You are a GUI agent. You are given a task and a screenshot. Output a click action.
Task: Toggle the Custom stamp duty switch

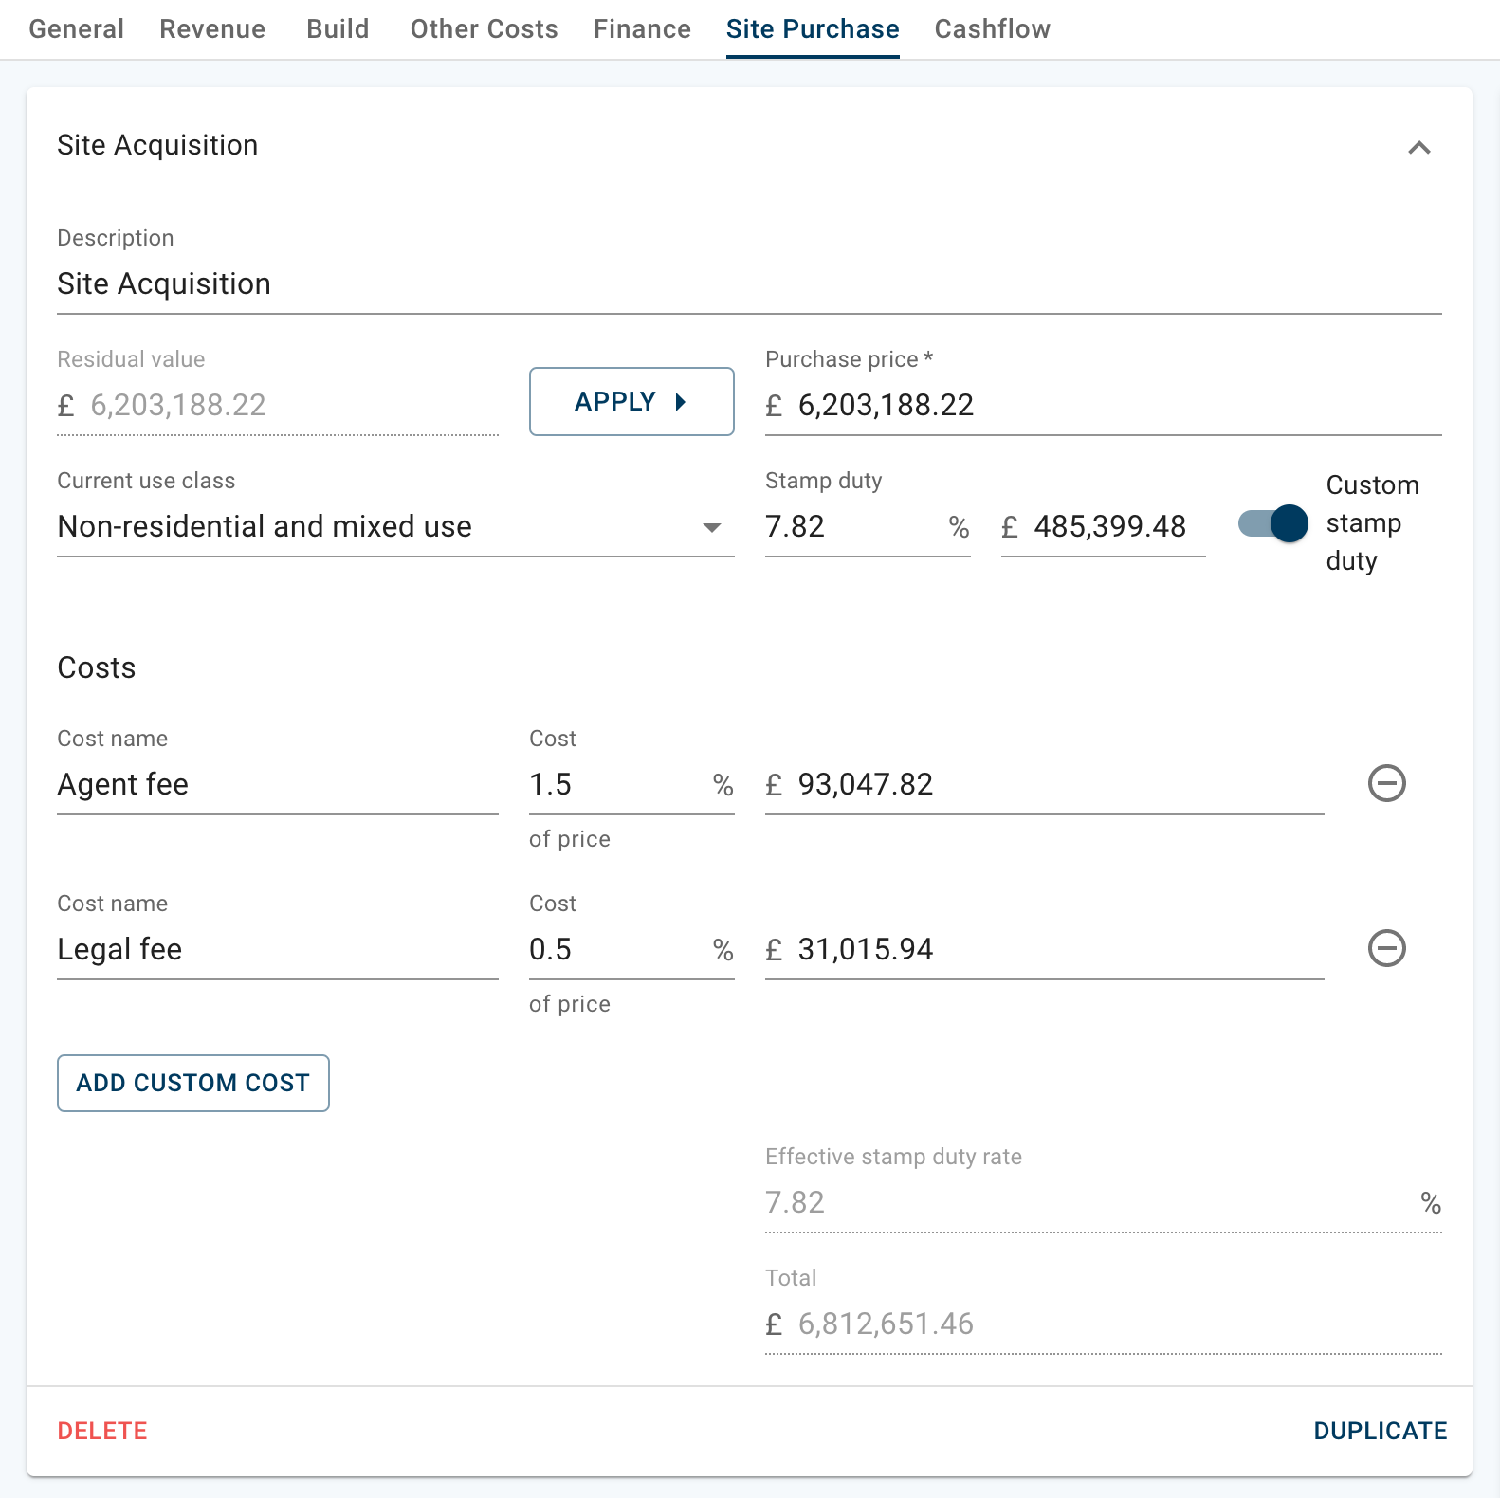pos(1273,523)
